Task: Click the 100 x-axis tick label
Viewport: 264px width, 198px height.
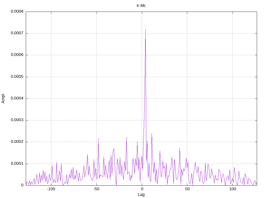Action: tap(233, 189)
